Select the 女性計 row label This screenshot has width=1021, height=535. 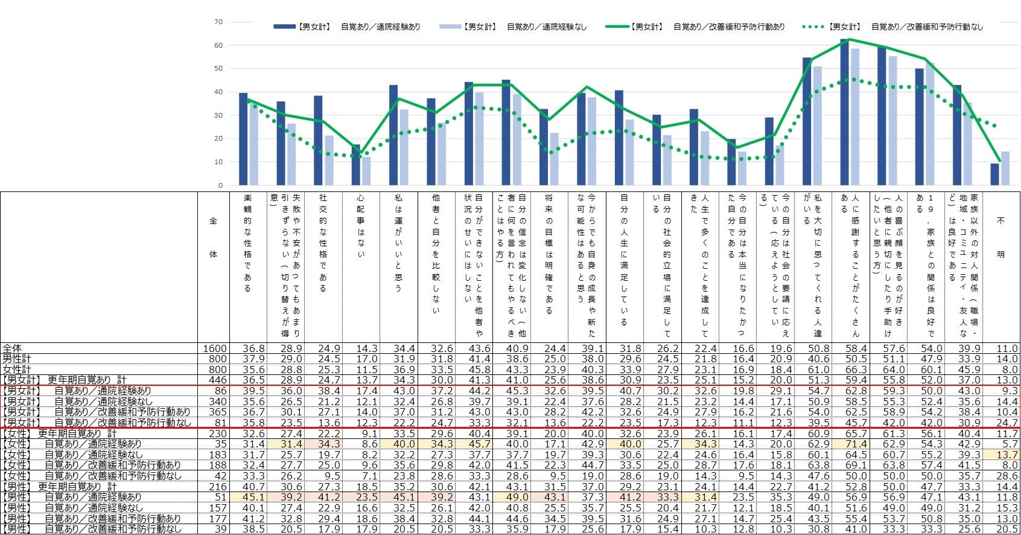[x=16, y=370]
